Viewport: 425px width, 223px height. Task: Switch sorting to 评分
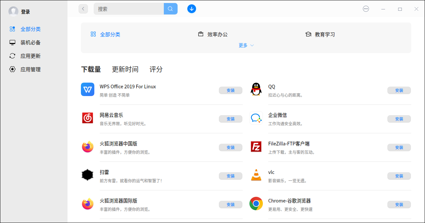pyautogui.click(x=155, y=69)
